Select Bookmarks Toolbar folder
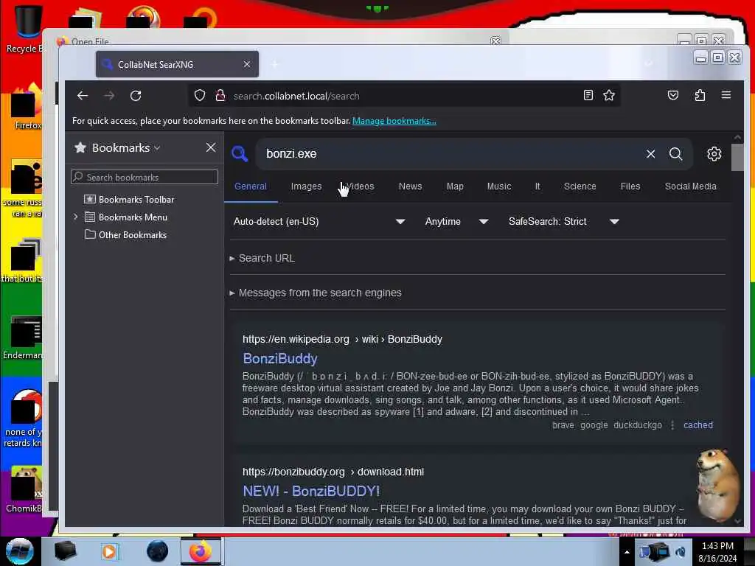Image resolution: width=755 pixels, height=566 pixels. point(136,199)
